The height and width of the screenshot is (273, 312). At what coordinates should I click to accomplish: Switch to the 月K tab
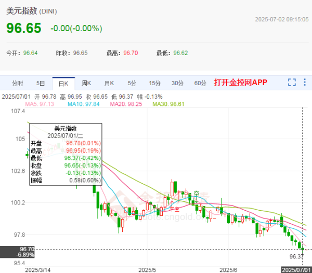[x=109, y=83]
